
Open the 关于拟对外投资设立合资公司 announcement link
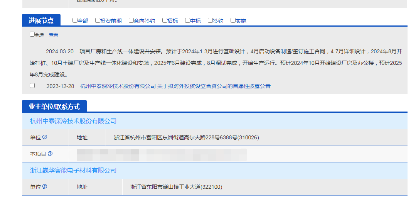pyautogui.click(x=214, y=86)
